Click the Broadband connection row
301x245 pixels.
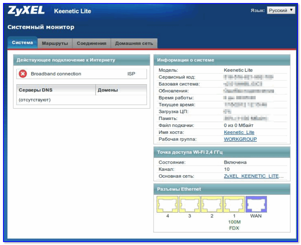(82, 74)
